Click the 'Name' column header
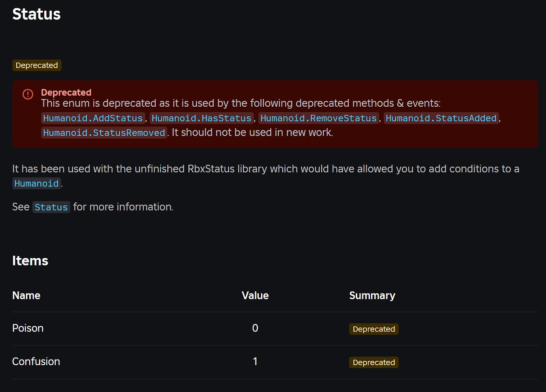 point(26,296)
